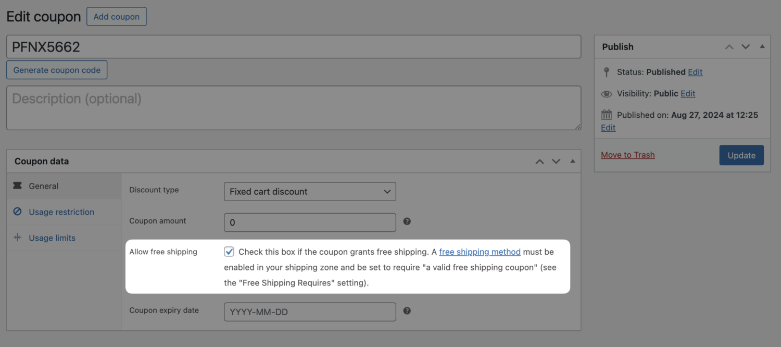
Task: Click the Usage limits icon in sidebar
Action: click(x=17, y=238)
